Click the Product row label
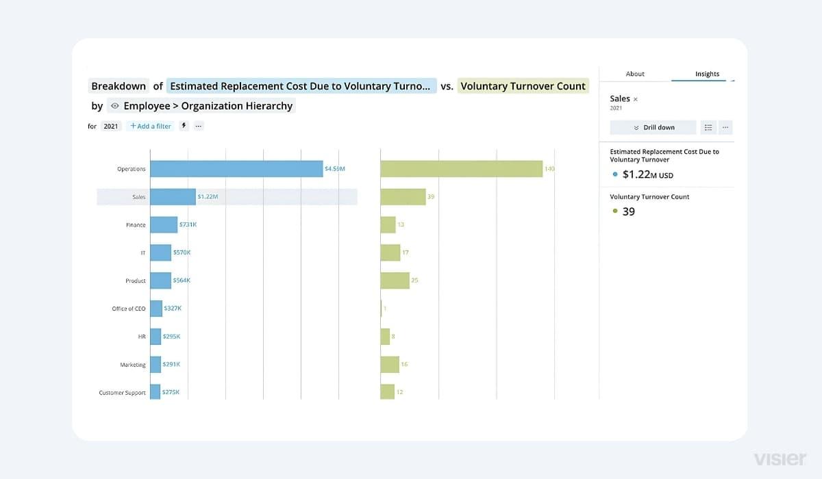Image resolution: width=822 pixels, height=479 pixels. [x=136, y=281]
